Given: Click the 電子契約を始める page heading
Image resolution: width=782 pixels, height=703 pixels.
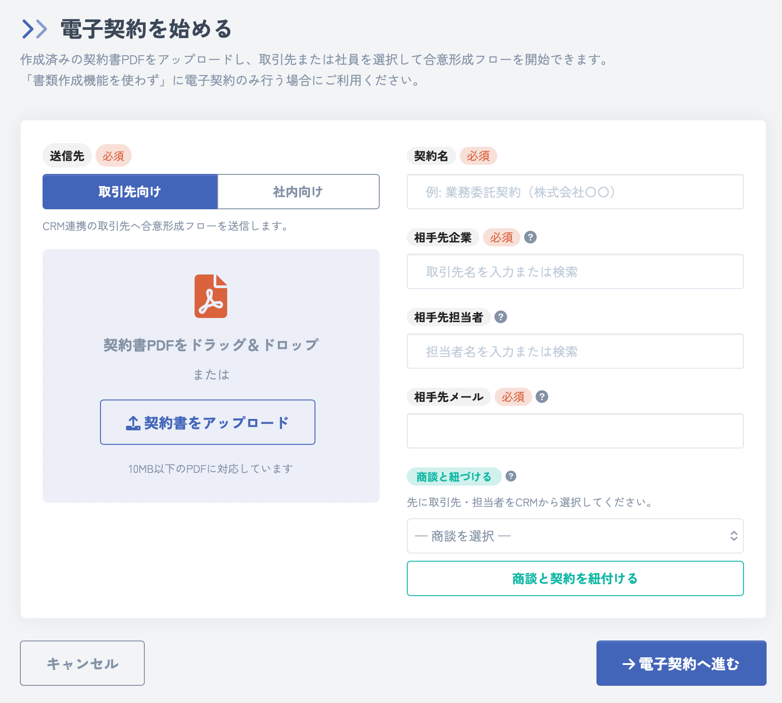Looking at the screenshot, I should (x=146, y=29).
